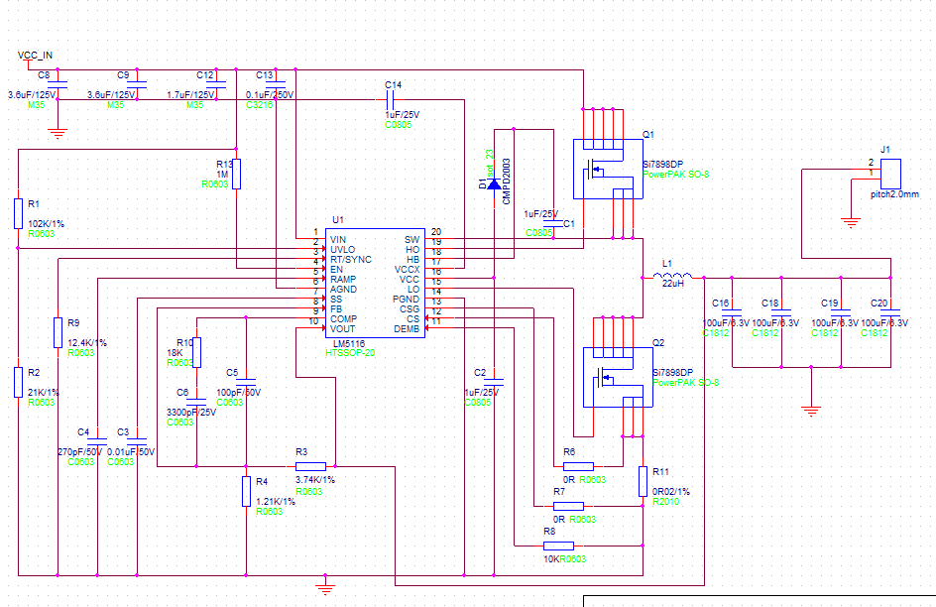Select the D1 diode symbol
The height and width of the screenshot is (607, 936).
(494, 183)
